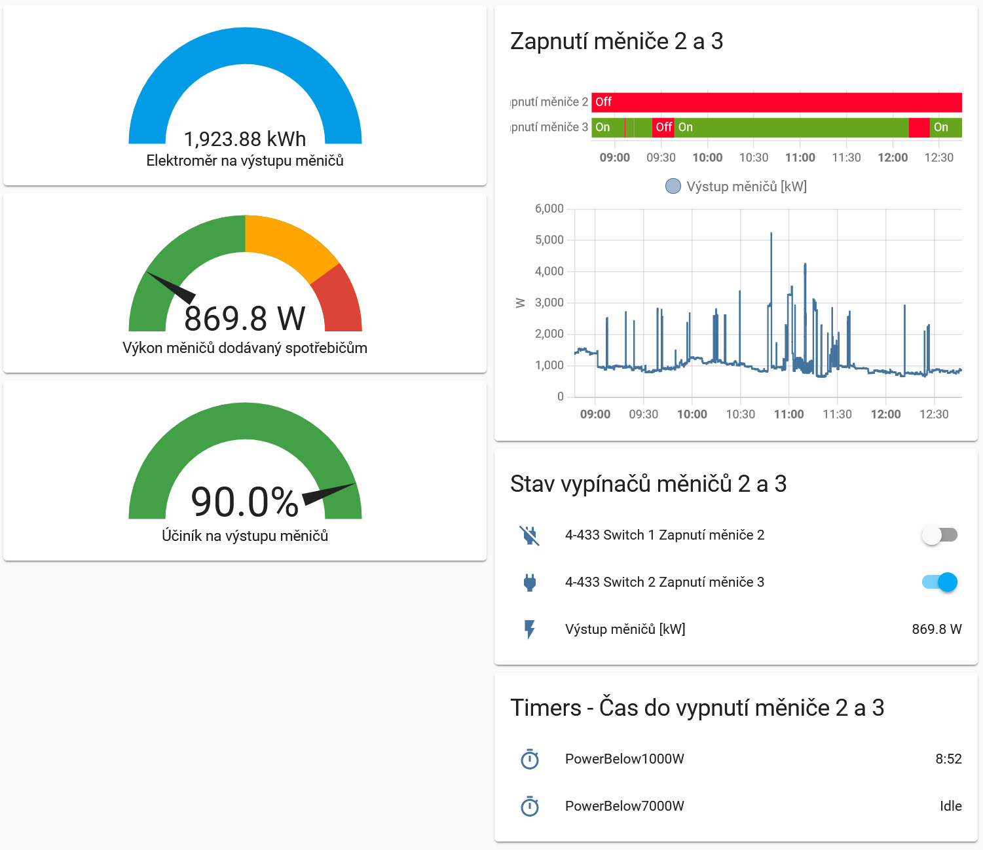The width and height of the screenshot is (983, 850).
Task: Click the Výstup měničů legend circle
Action: pos(673,187)
